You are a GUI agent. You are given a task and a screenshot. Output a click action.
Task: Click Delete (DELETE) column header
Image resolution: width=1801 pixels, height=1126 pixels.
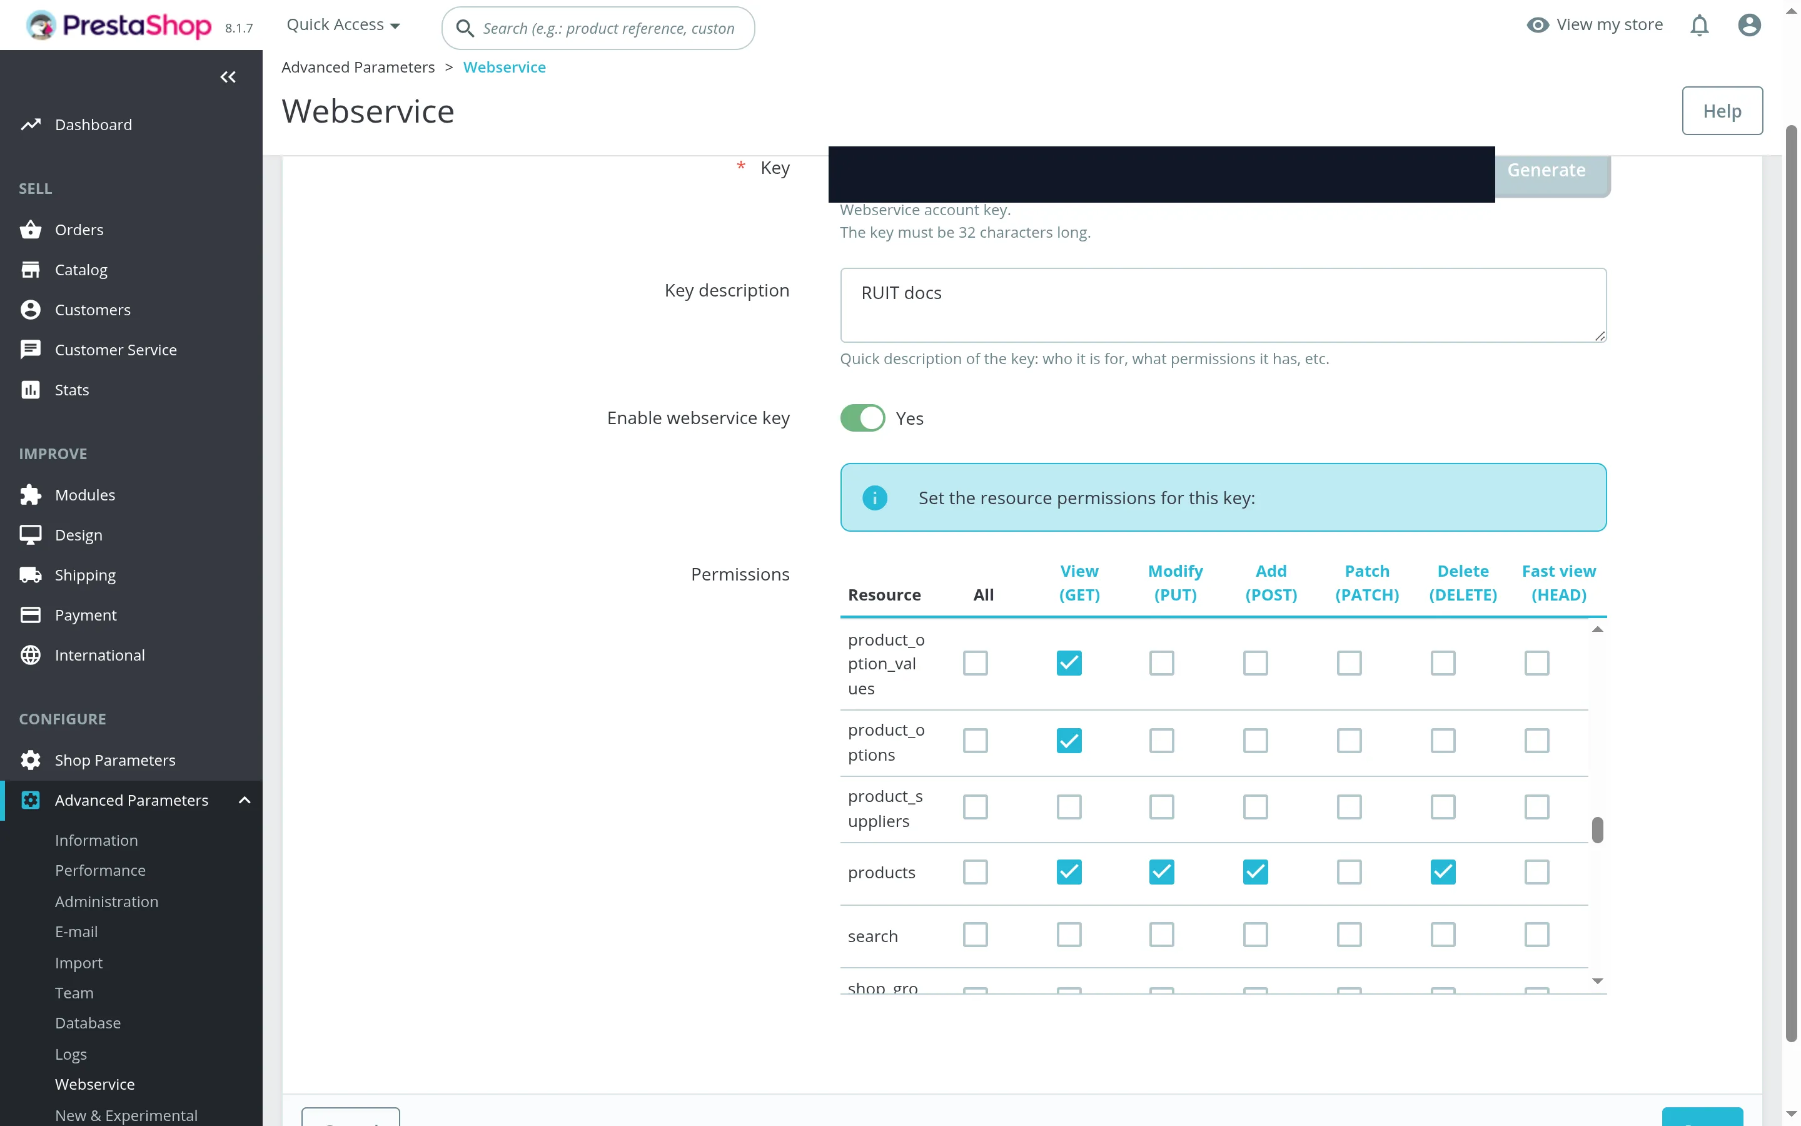tap(1463, 582)
